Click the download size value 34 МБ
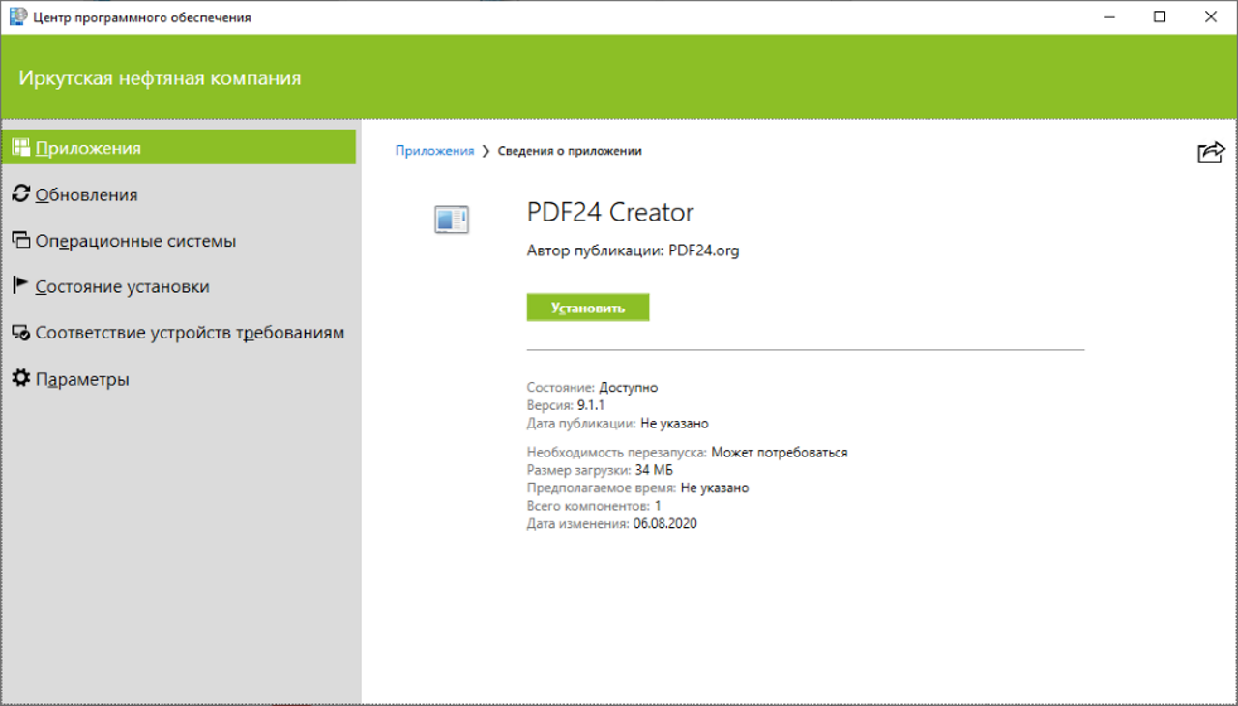The width and height of the screenshot is (1238, 706). [x=654, y=470]
